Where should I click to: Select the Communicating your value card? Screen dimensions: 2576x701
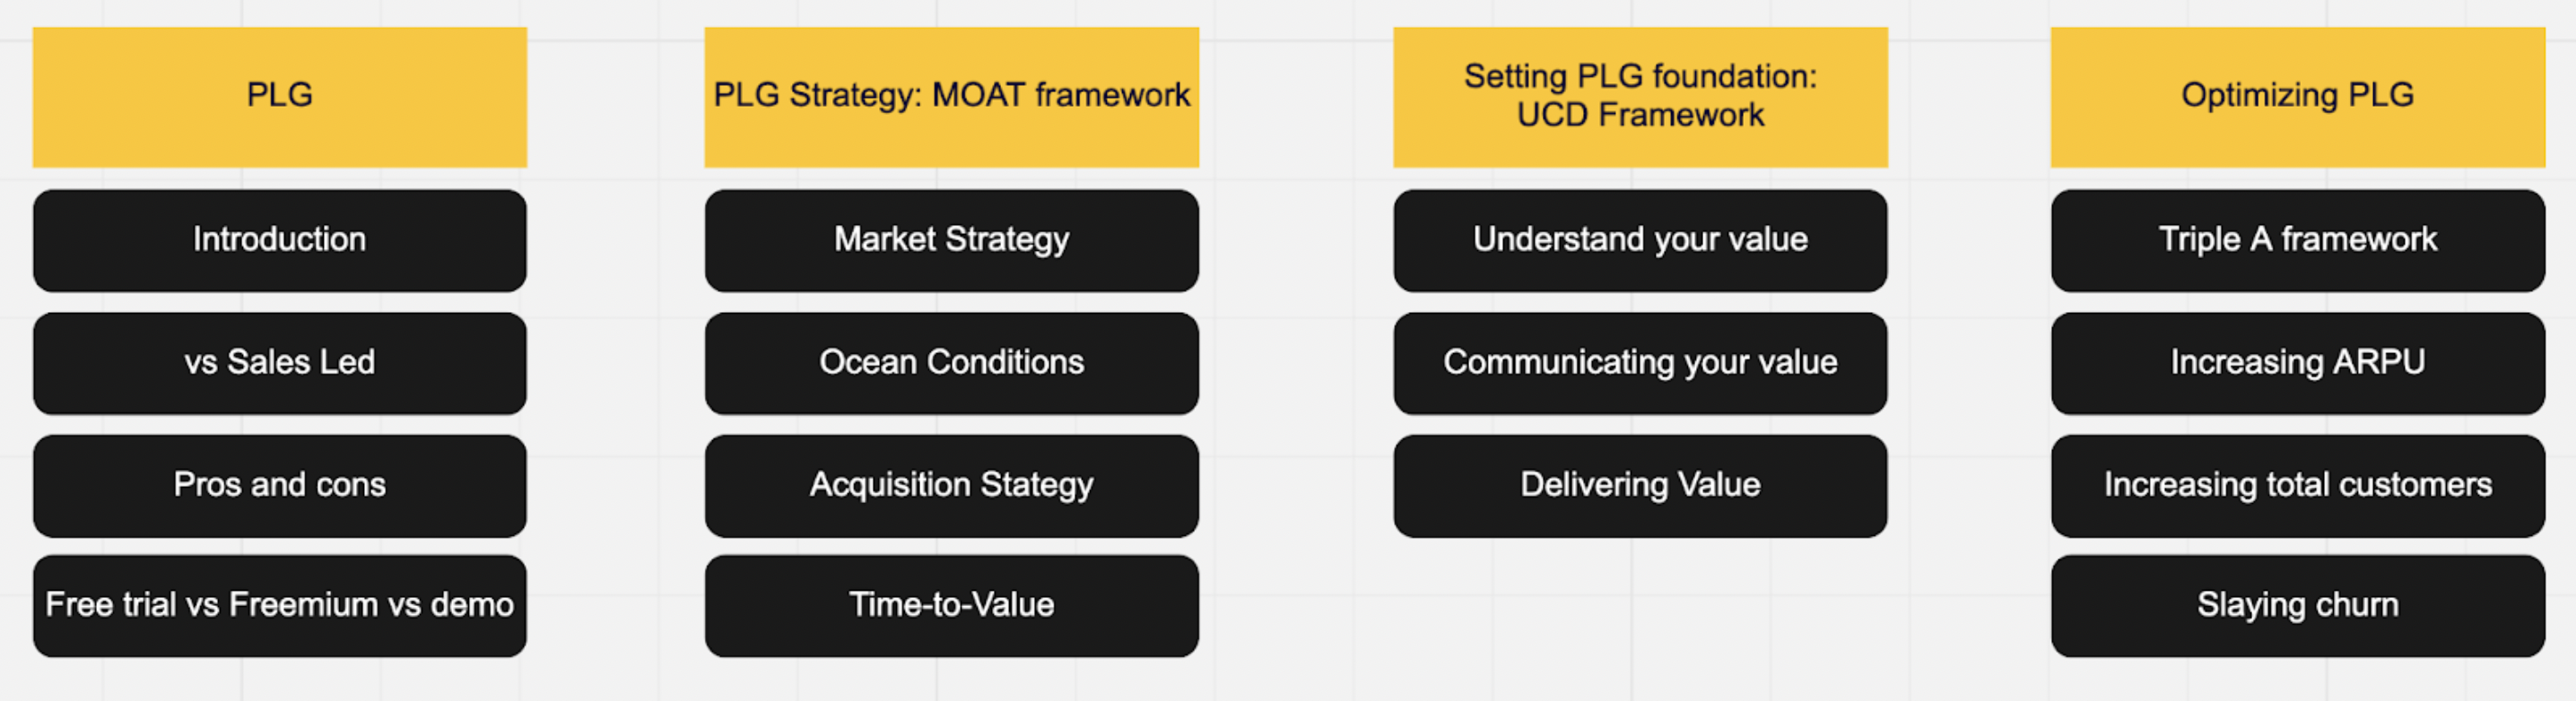[1640, 363]
